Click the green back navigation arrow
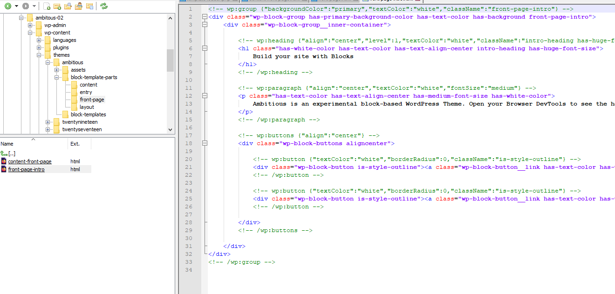The image size is (615, 294). [x=7, y=6]
